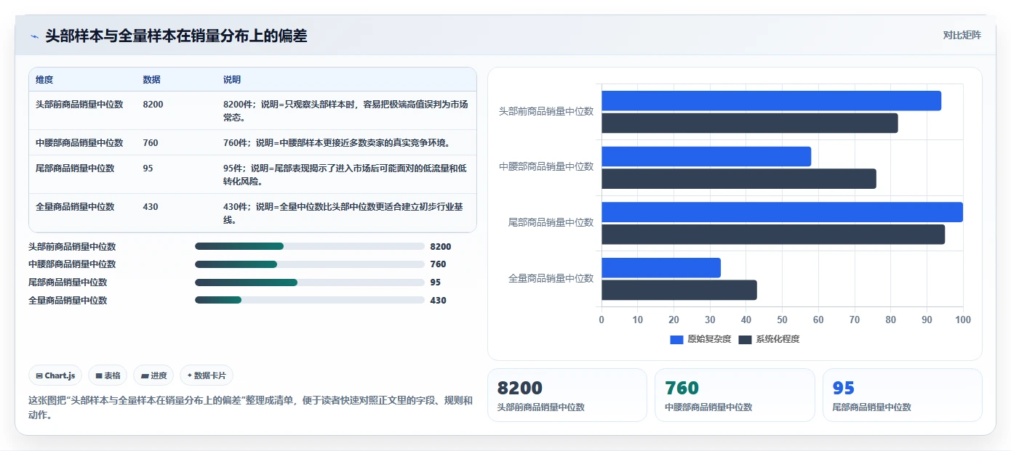Viewport: 1011px width, 451px height.
Task: Select the 尾部商品销量中位数 table row cell
Action: tap(75, 168)
